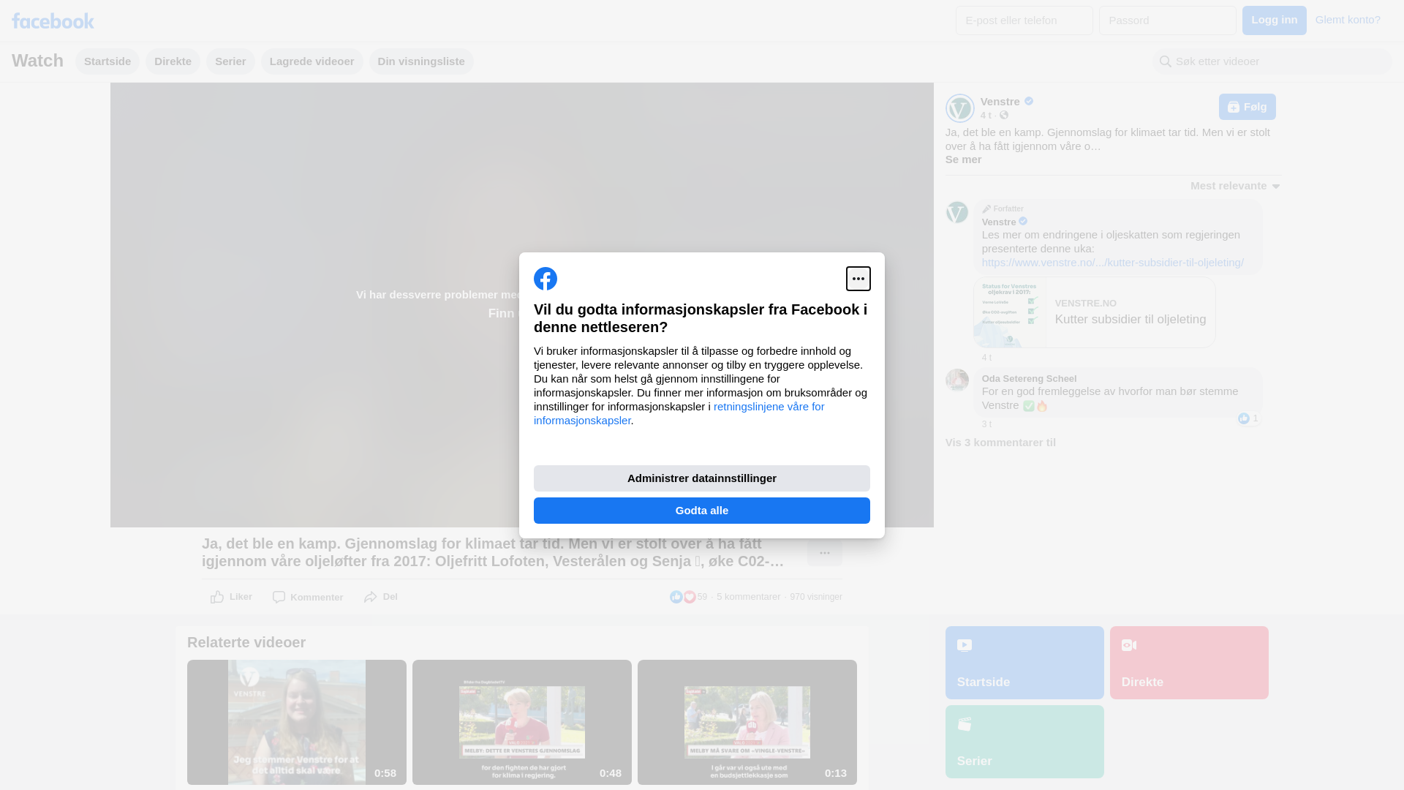Click the 4 t post timestamp
1404x790 pixels.
986,116
